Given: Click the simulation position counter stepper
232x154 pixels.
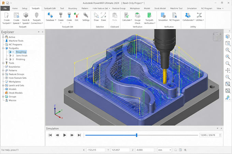Looking at the screenshot, I should 220,135.
